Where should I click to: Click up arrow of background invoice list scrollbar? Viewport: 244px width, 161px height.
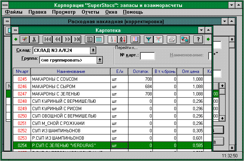click(222, 85)
